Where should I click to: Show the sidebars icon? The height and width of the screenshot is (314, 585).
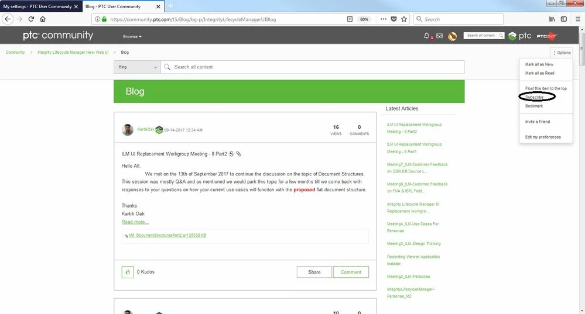(x=564, y=19)
